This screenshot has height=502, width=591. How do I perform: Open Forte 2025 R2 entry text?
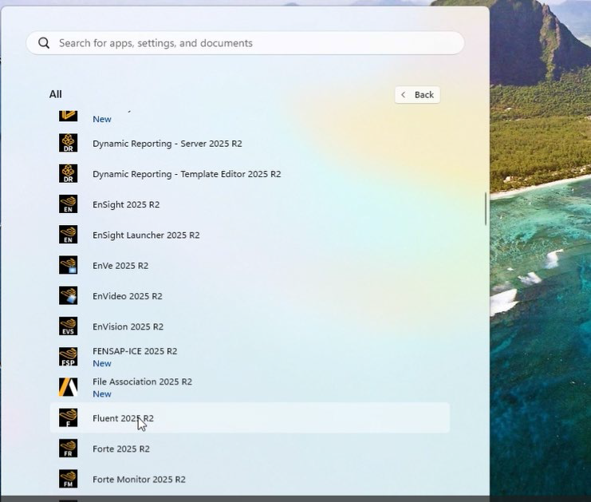pyautogui.click(x=121, y=449)
